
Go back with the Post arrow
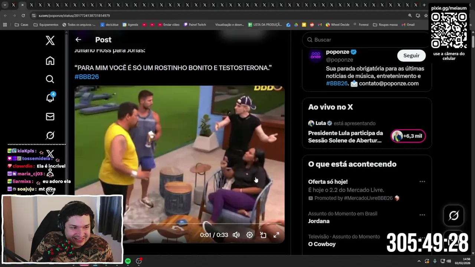pos(78,40)
